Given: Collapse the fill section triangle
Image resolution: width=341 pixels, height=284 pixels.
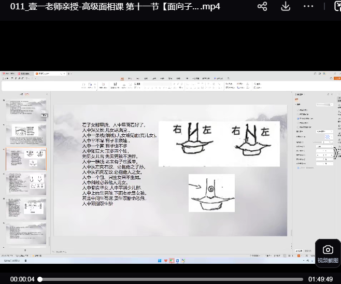Looking at the screenshot, I should click(x=296, y=105).
